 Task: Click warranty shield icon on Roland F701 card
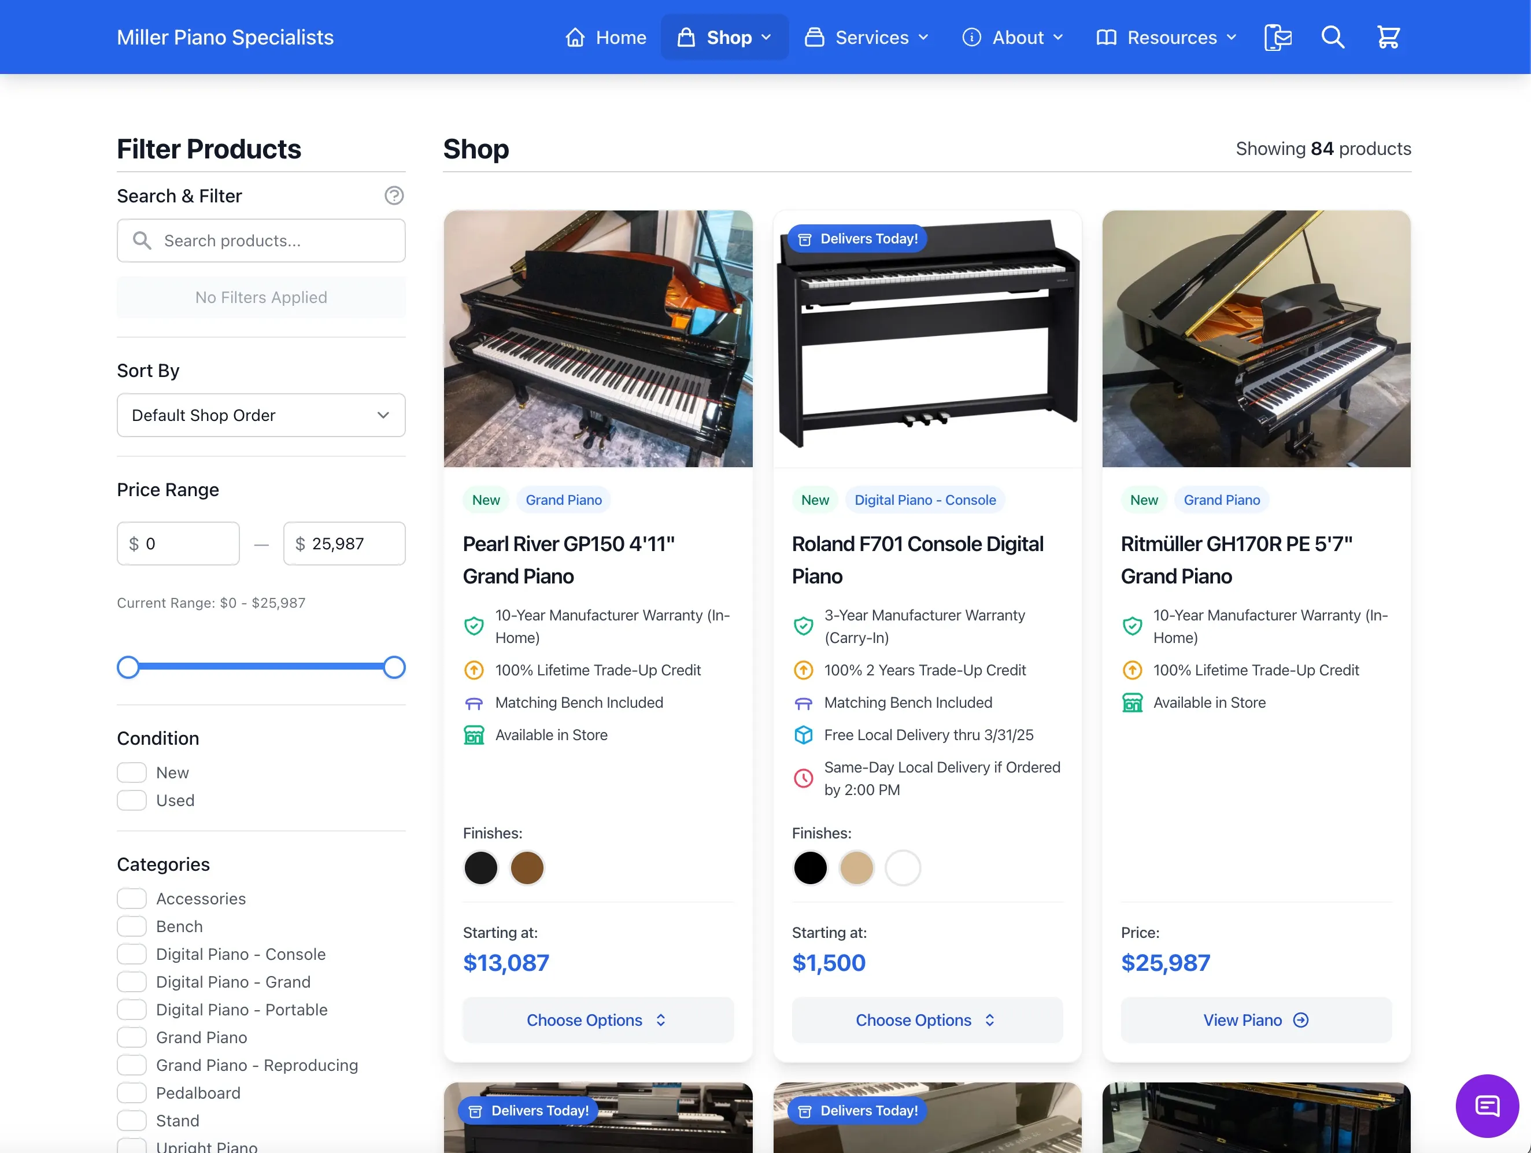click(x=803, y=626)
